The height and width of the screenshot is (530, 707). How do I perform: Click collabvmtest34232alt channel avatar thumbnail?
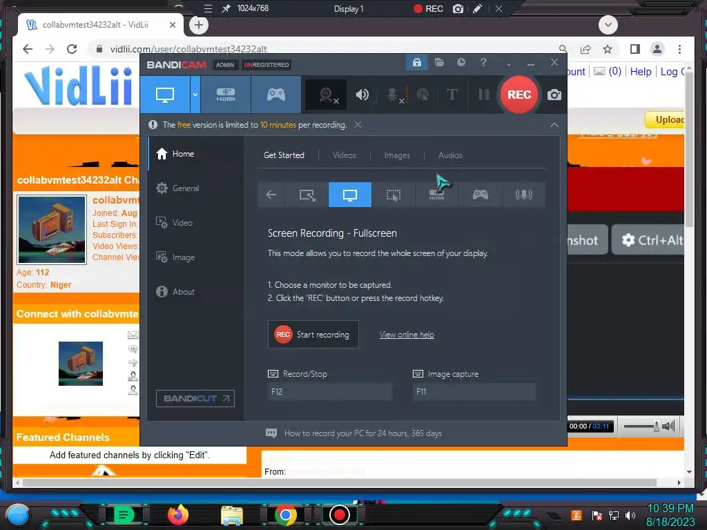52,229
